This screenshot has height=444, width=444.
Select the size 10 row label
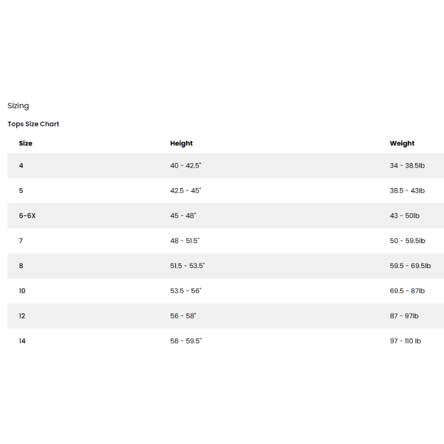(22, 291)
